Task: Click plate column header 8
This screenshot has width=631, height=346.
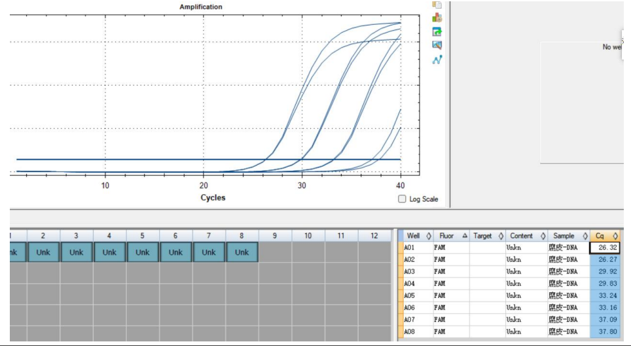Action: click(242, 235)
